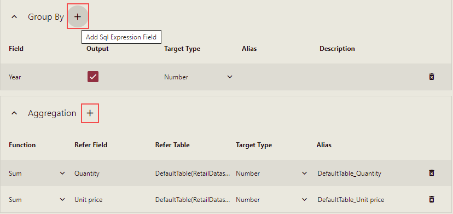
Task: Click the Description column header
Action: coord(337,49)
